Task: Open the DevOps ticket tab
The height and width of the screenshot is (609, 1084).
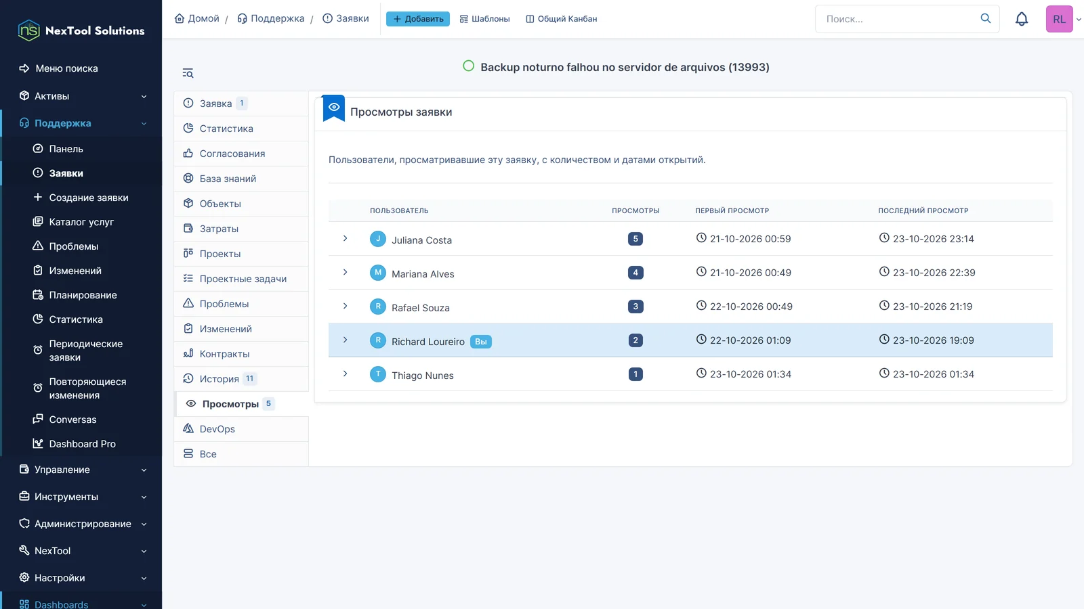Action: point(241,429)
